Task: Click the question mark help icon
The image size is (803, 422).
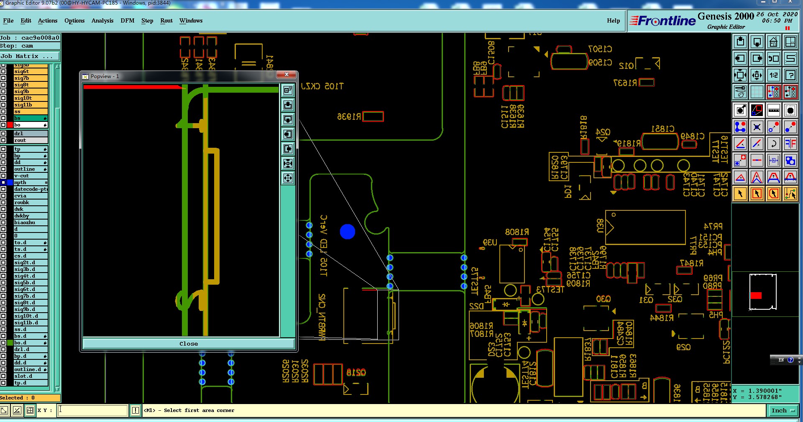Action: (x=790, y=75)
